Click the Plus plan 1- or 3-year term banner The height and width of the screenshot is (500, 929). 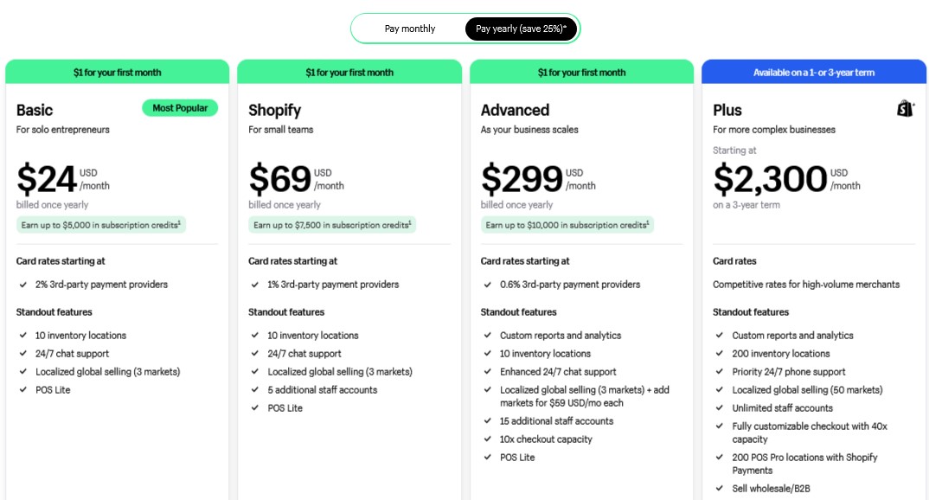click(x=813, y=73)
